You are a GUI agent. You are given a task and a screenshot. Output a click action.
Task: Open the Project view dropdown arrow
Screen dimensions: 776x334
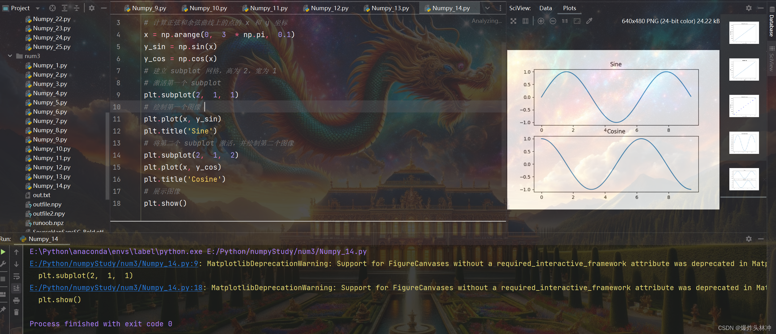pyautogui.click(x=38, y=8)
